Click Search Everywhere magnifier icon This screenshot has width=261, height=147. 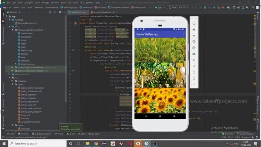click(253, 7)
